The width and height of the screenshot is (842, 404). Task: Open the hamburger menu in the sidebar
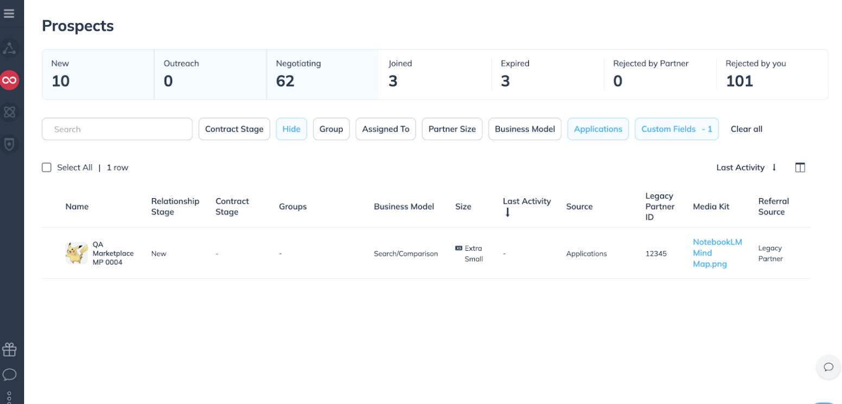point(9,14)
